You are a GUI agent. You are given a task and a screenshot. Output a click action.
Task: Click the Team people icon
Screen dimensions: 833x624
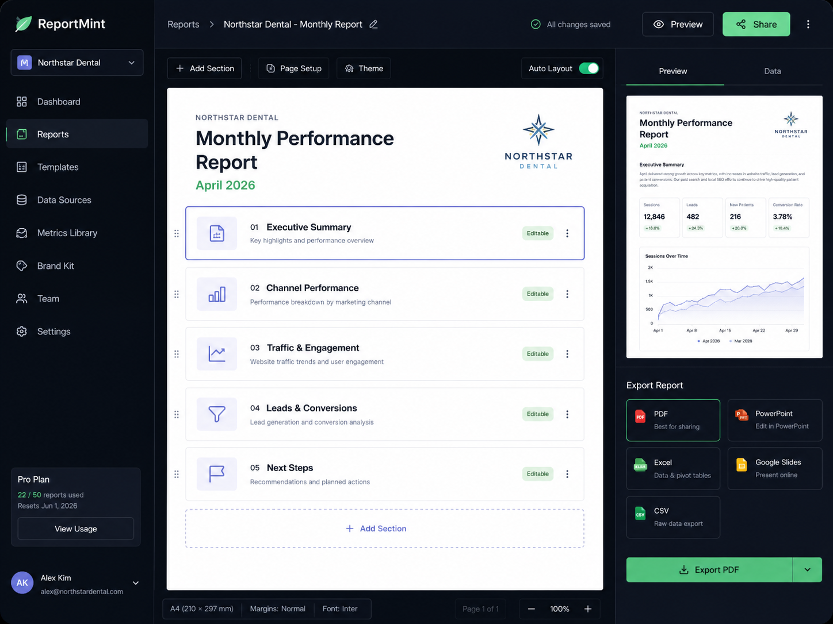22,299
